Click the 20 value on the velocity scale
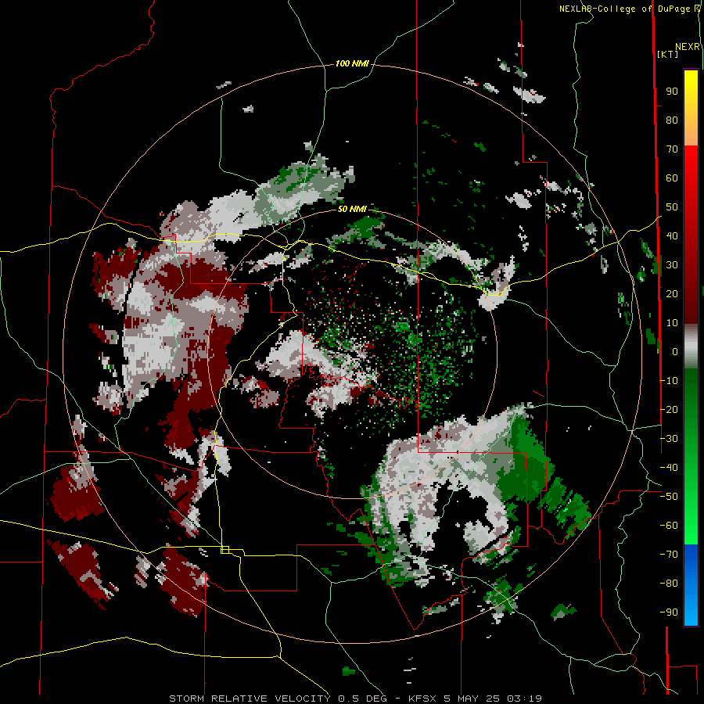The width and height of the screenshot is (704, 704). (x=672, y=294)
